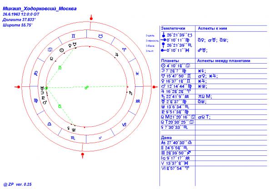This screenshot has height=189, width=270.
Task: Select the Cancer glyph in the zodiac ring
Action: point(50,50)
